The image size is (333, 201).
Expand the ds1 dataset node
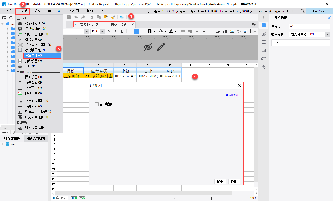pos(2,144)
